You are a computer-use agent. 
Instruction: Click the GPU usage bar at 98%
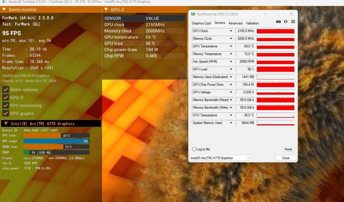pyautogui.click(x=56, y=141)
